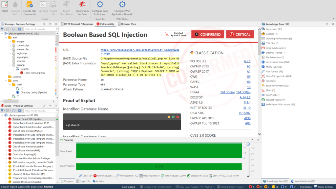Click the Scan Progress bar
The height and width of the screenshot is (189, 336).
(158, 166)
